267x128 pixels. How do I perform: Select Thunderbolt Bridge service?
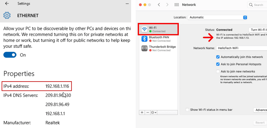click(159, 48)
